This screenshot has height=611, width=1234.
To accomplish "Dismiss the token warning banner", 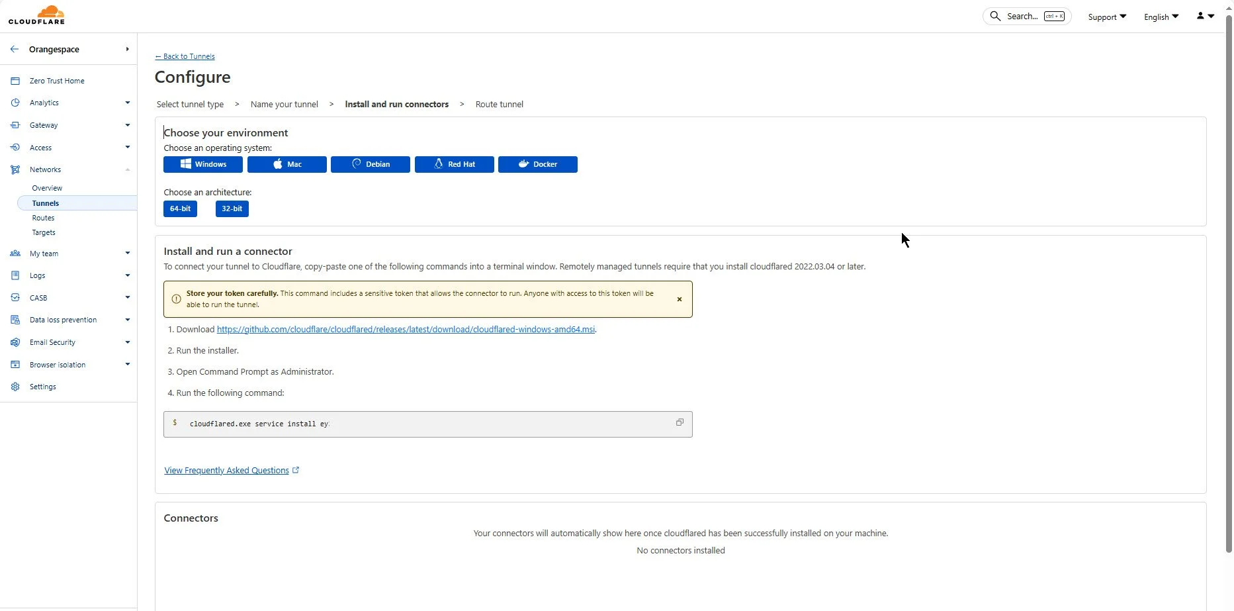I will [x=680, y=299].
